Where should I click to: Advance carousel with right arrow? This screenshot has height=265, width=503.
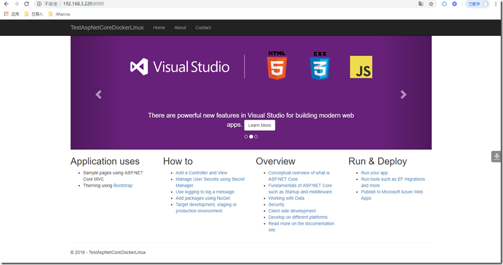tap(403, 94)
